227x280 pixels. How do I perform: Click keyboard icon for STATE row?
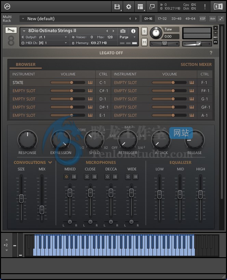coord(90,83)
